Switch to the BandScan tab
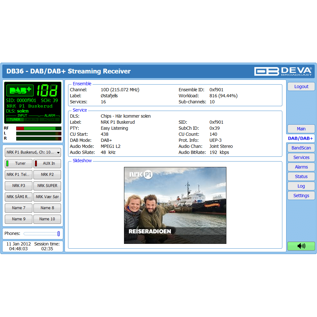317x317 pixels. [x=301, y=148]
